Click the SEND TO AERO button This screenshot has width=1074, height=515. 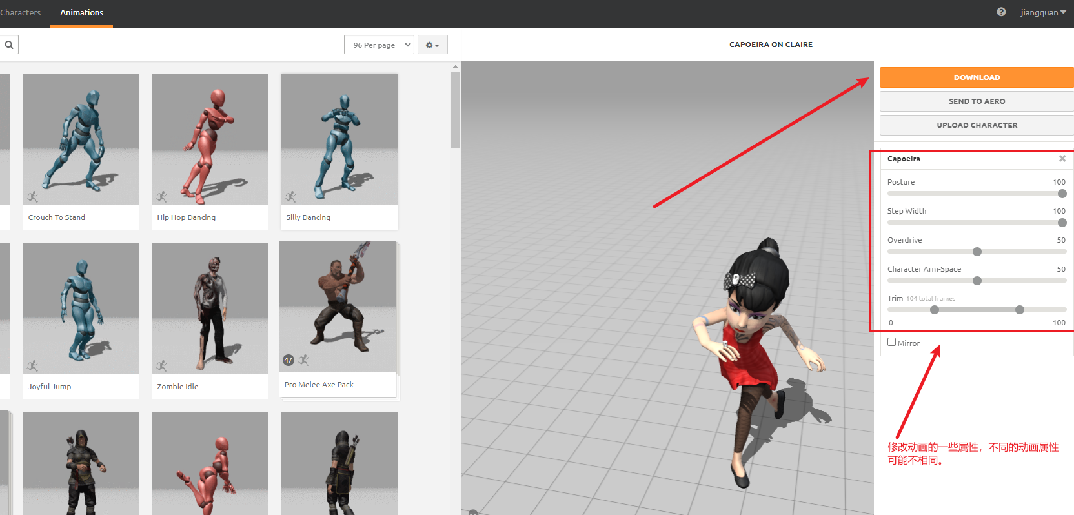[977, 101]
